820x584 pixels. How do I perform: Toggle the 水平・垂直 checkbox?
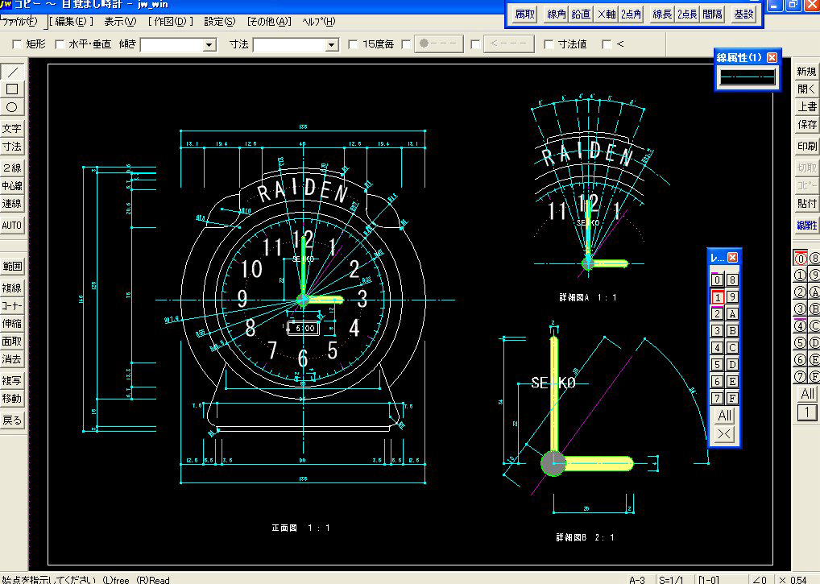pos(60,44)
